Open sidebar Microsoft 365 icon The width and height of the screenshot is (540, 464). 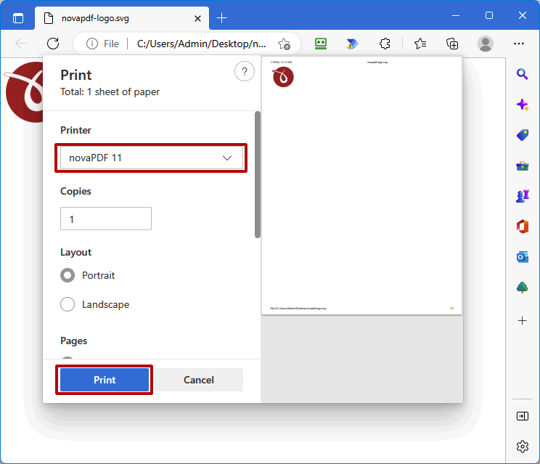(x=523, y=227)
